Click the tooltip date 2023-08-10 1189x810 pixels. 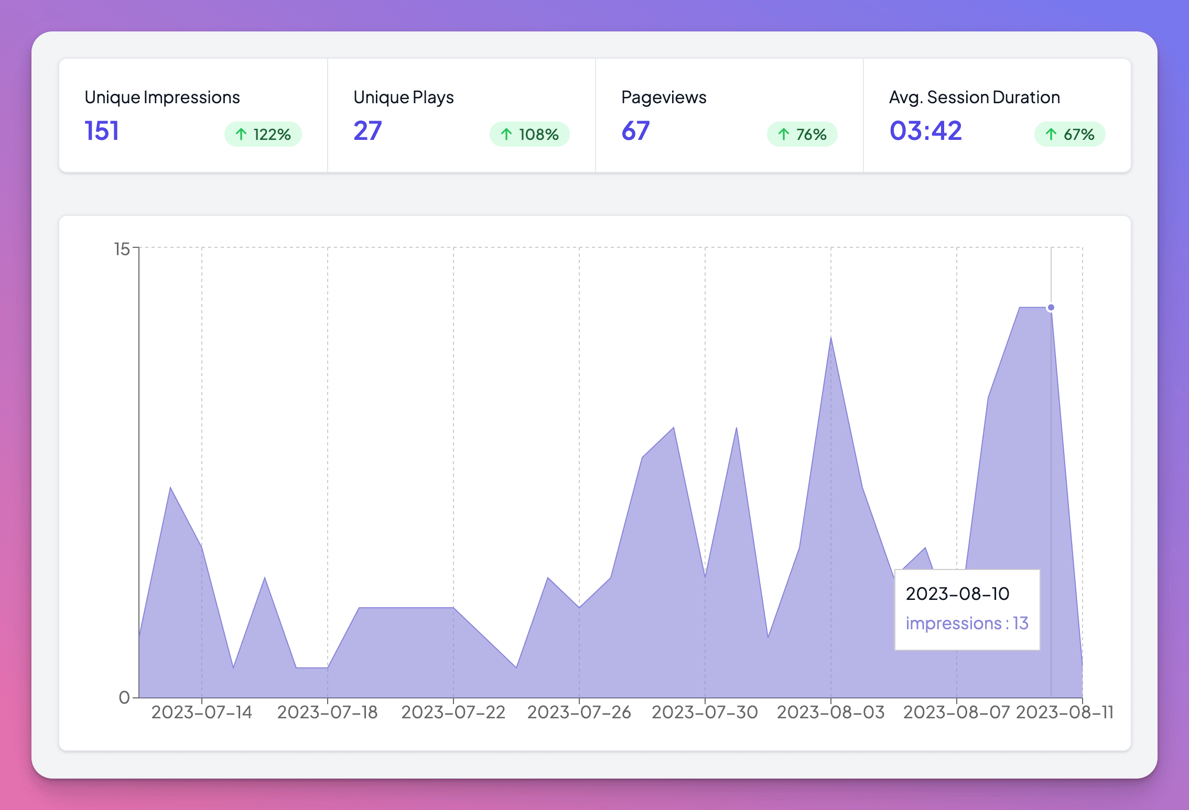pos(958,594)
